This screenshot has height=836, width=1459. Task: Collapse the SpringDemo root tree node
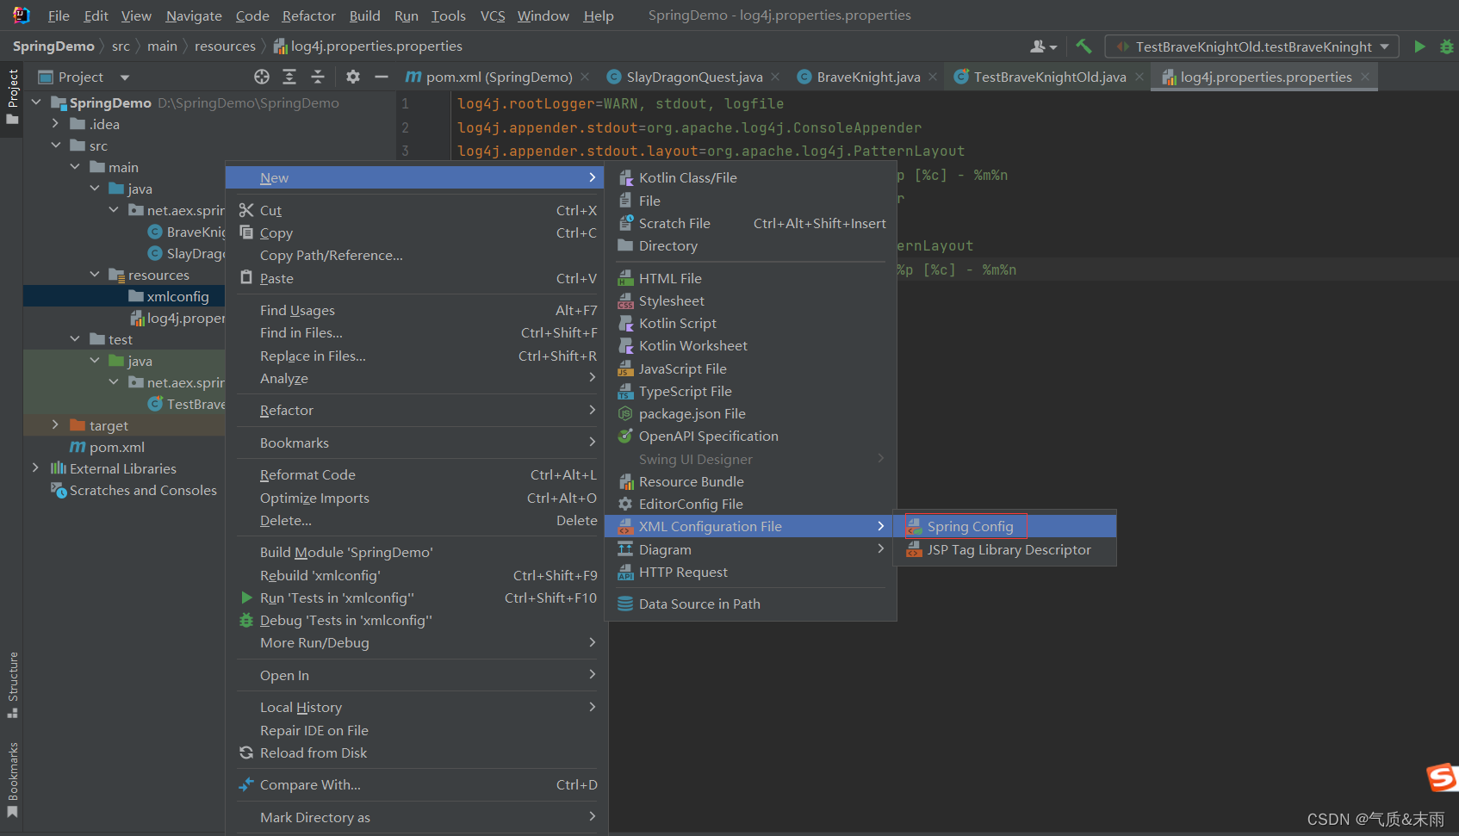tap(36, 102)
